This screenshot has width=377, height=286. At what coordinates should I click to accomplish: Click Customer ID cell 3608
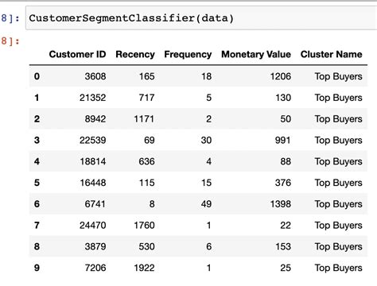[95, 76]
